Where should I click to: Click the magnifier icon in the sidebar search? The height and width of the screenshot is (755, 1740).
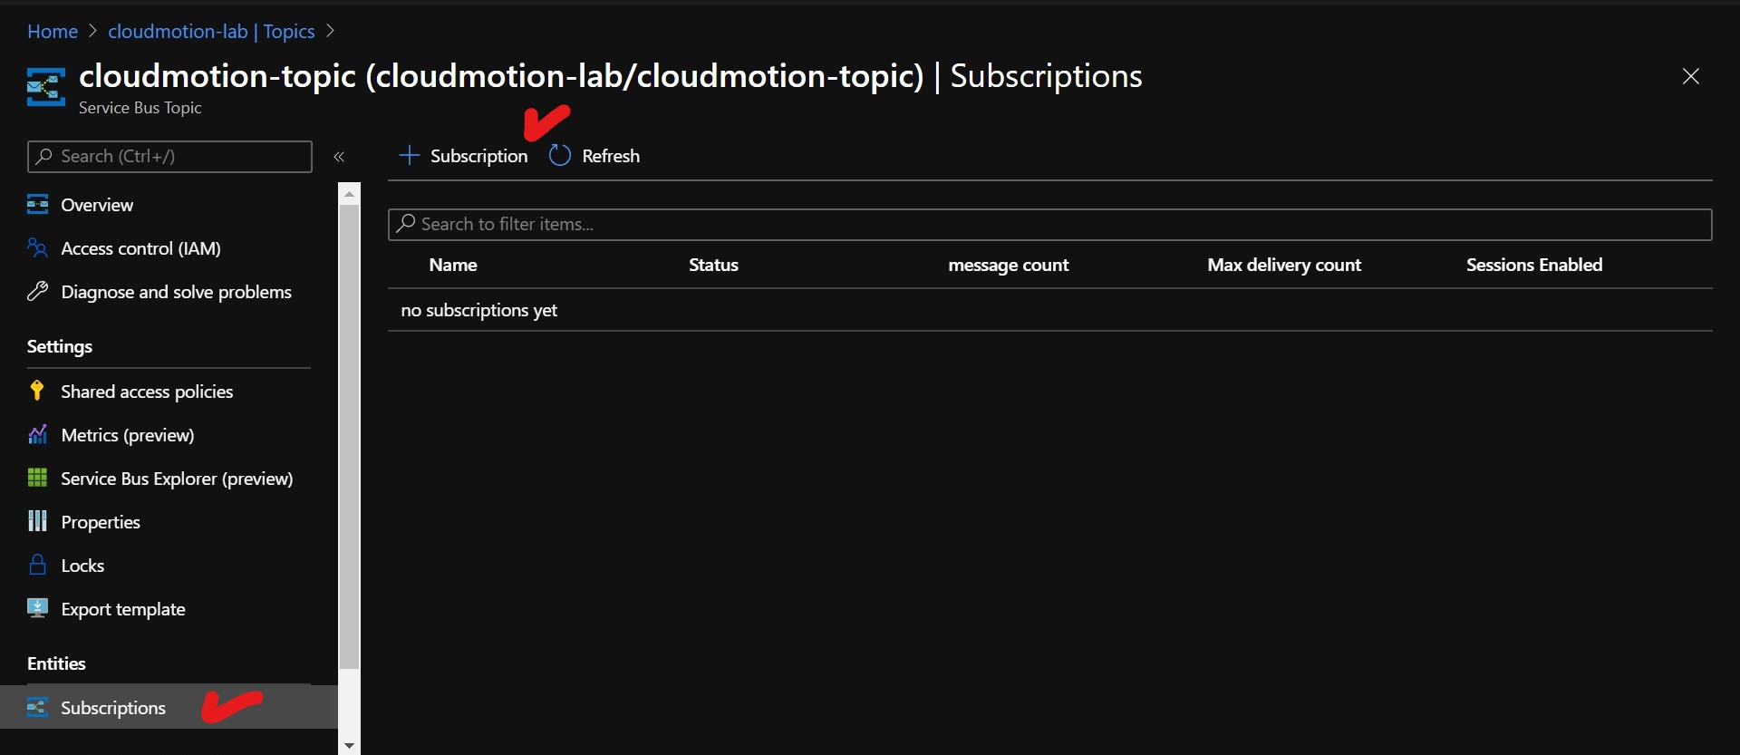43,156
